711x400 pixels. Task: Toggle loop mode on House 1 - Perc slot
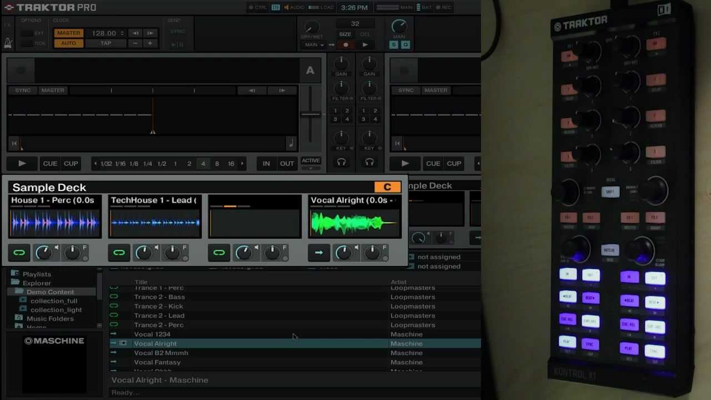(19, 253)
